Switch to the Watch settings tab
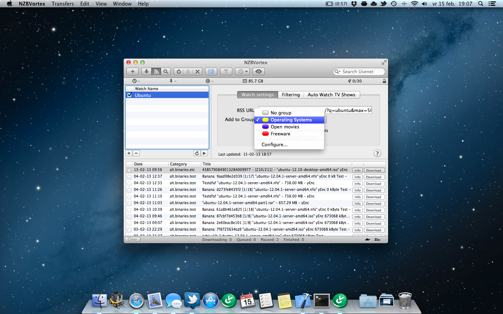Viewport: 503px width, 314px height. [257, 95]
